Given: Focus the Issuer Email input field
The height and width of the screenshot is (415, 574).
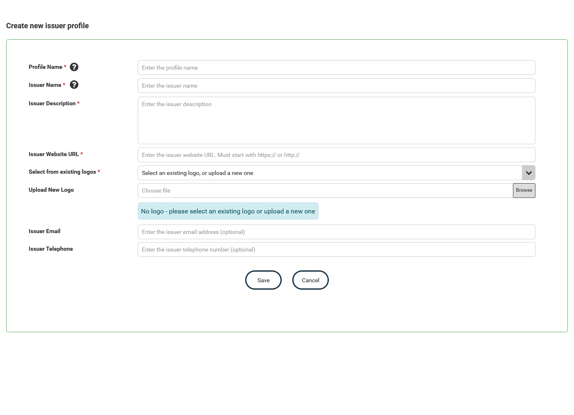Looking at the screenshot, I should [x=337, y=232].
